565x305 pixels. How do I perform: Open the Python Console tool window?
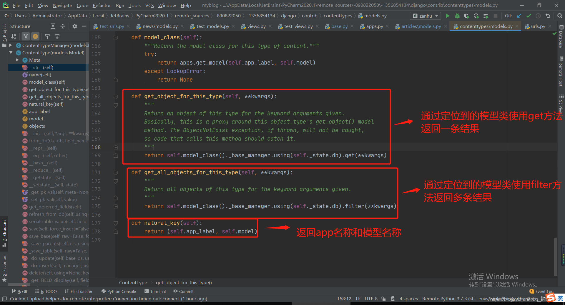click(119, 291)
